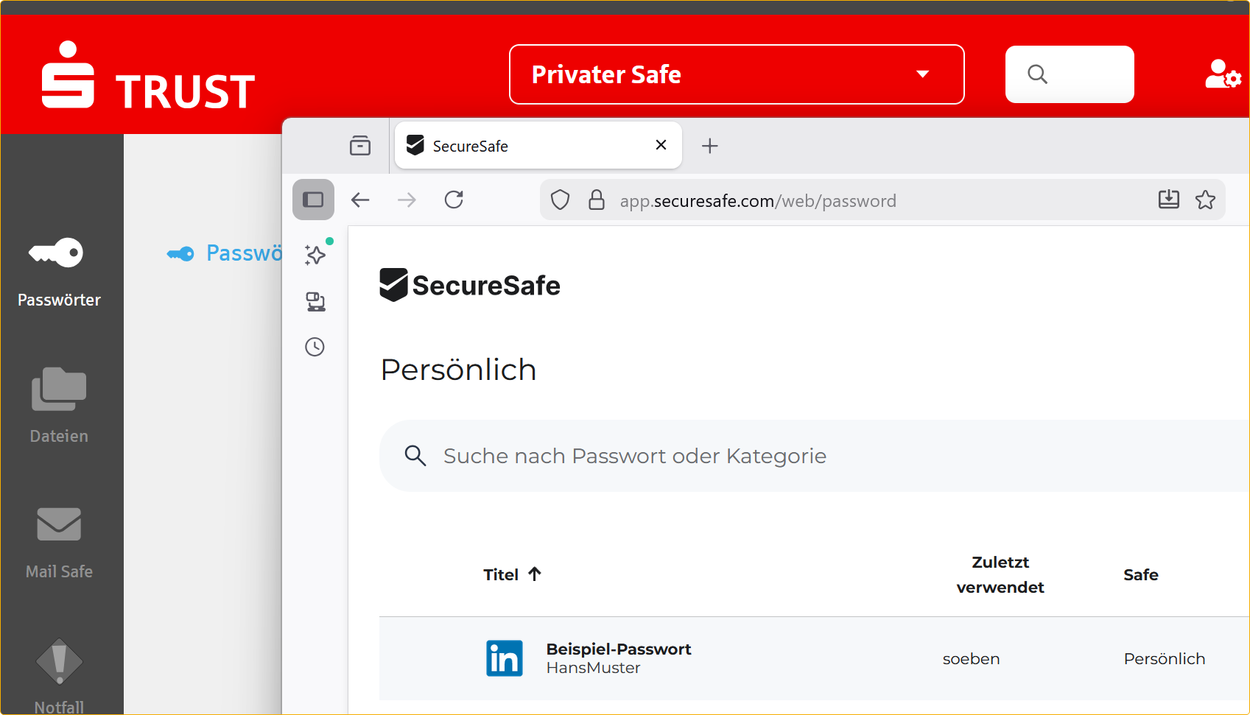Open the Mail Safe section
Image resolution: width=1250 pixels, height=715 pixels.
(58, 541)
